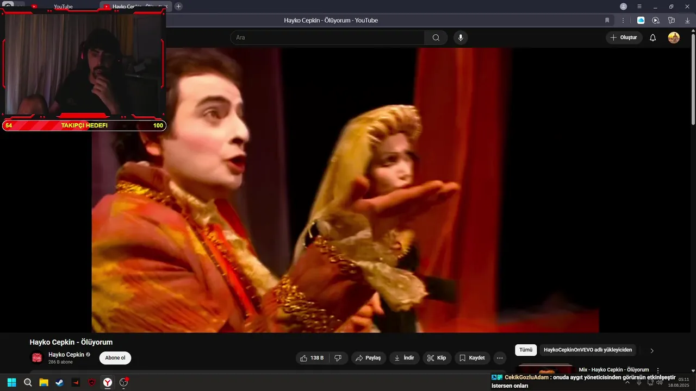Open new browser tab with plus button

[x=178, y=7]
